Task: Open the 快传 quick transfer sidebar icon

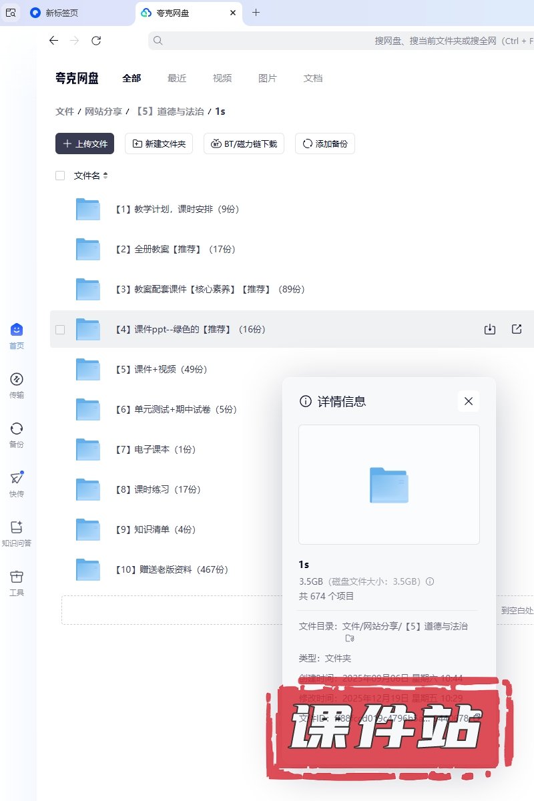Action: click(x=17, y=478)
